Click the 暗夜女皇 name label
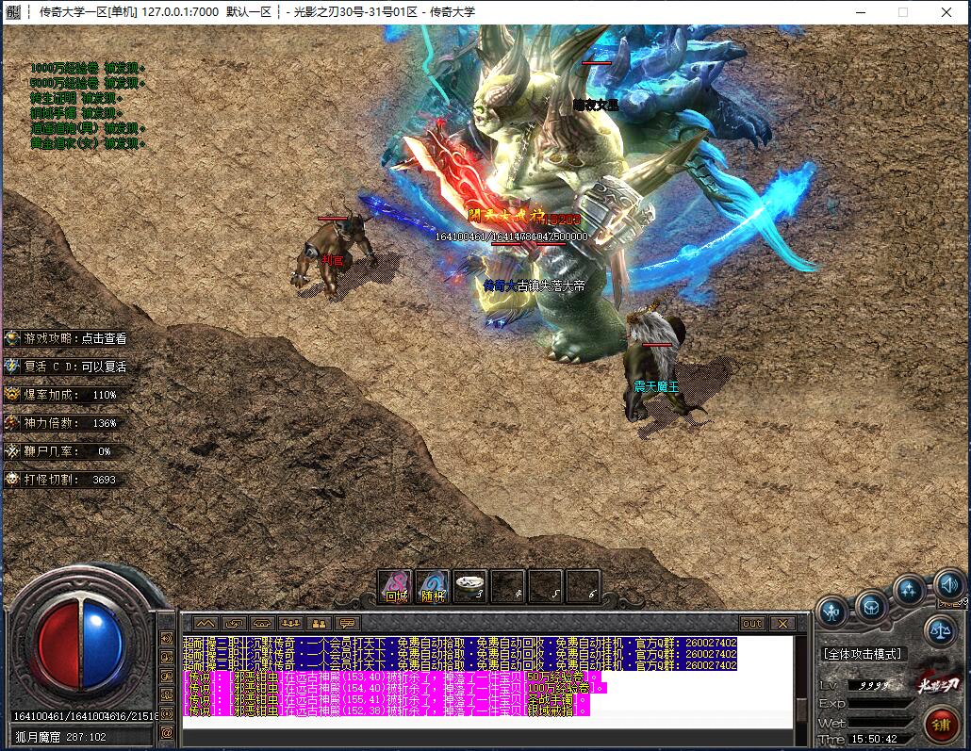Image resolution: width=971 pixels, height=751 pixels. click(x=595, y=105)
